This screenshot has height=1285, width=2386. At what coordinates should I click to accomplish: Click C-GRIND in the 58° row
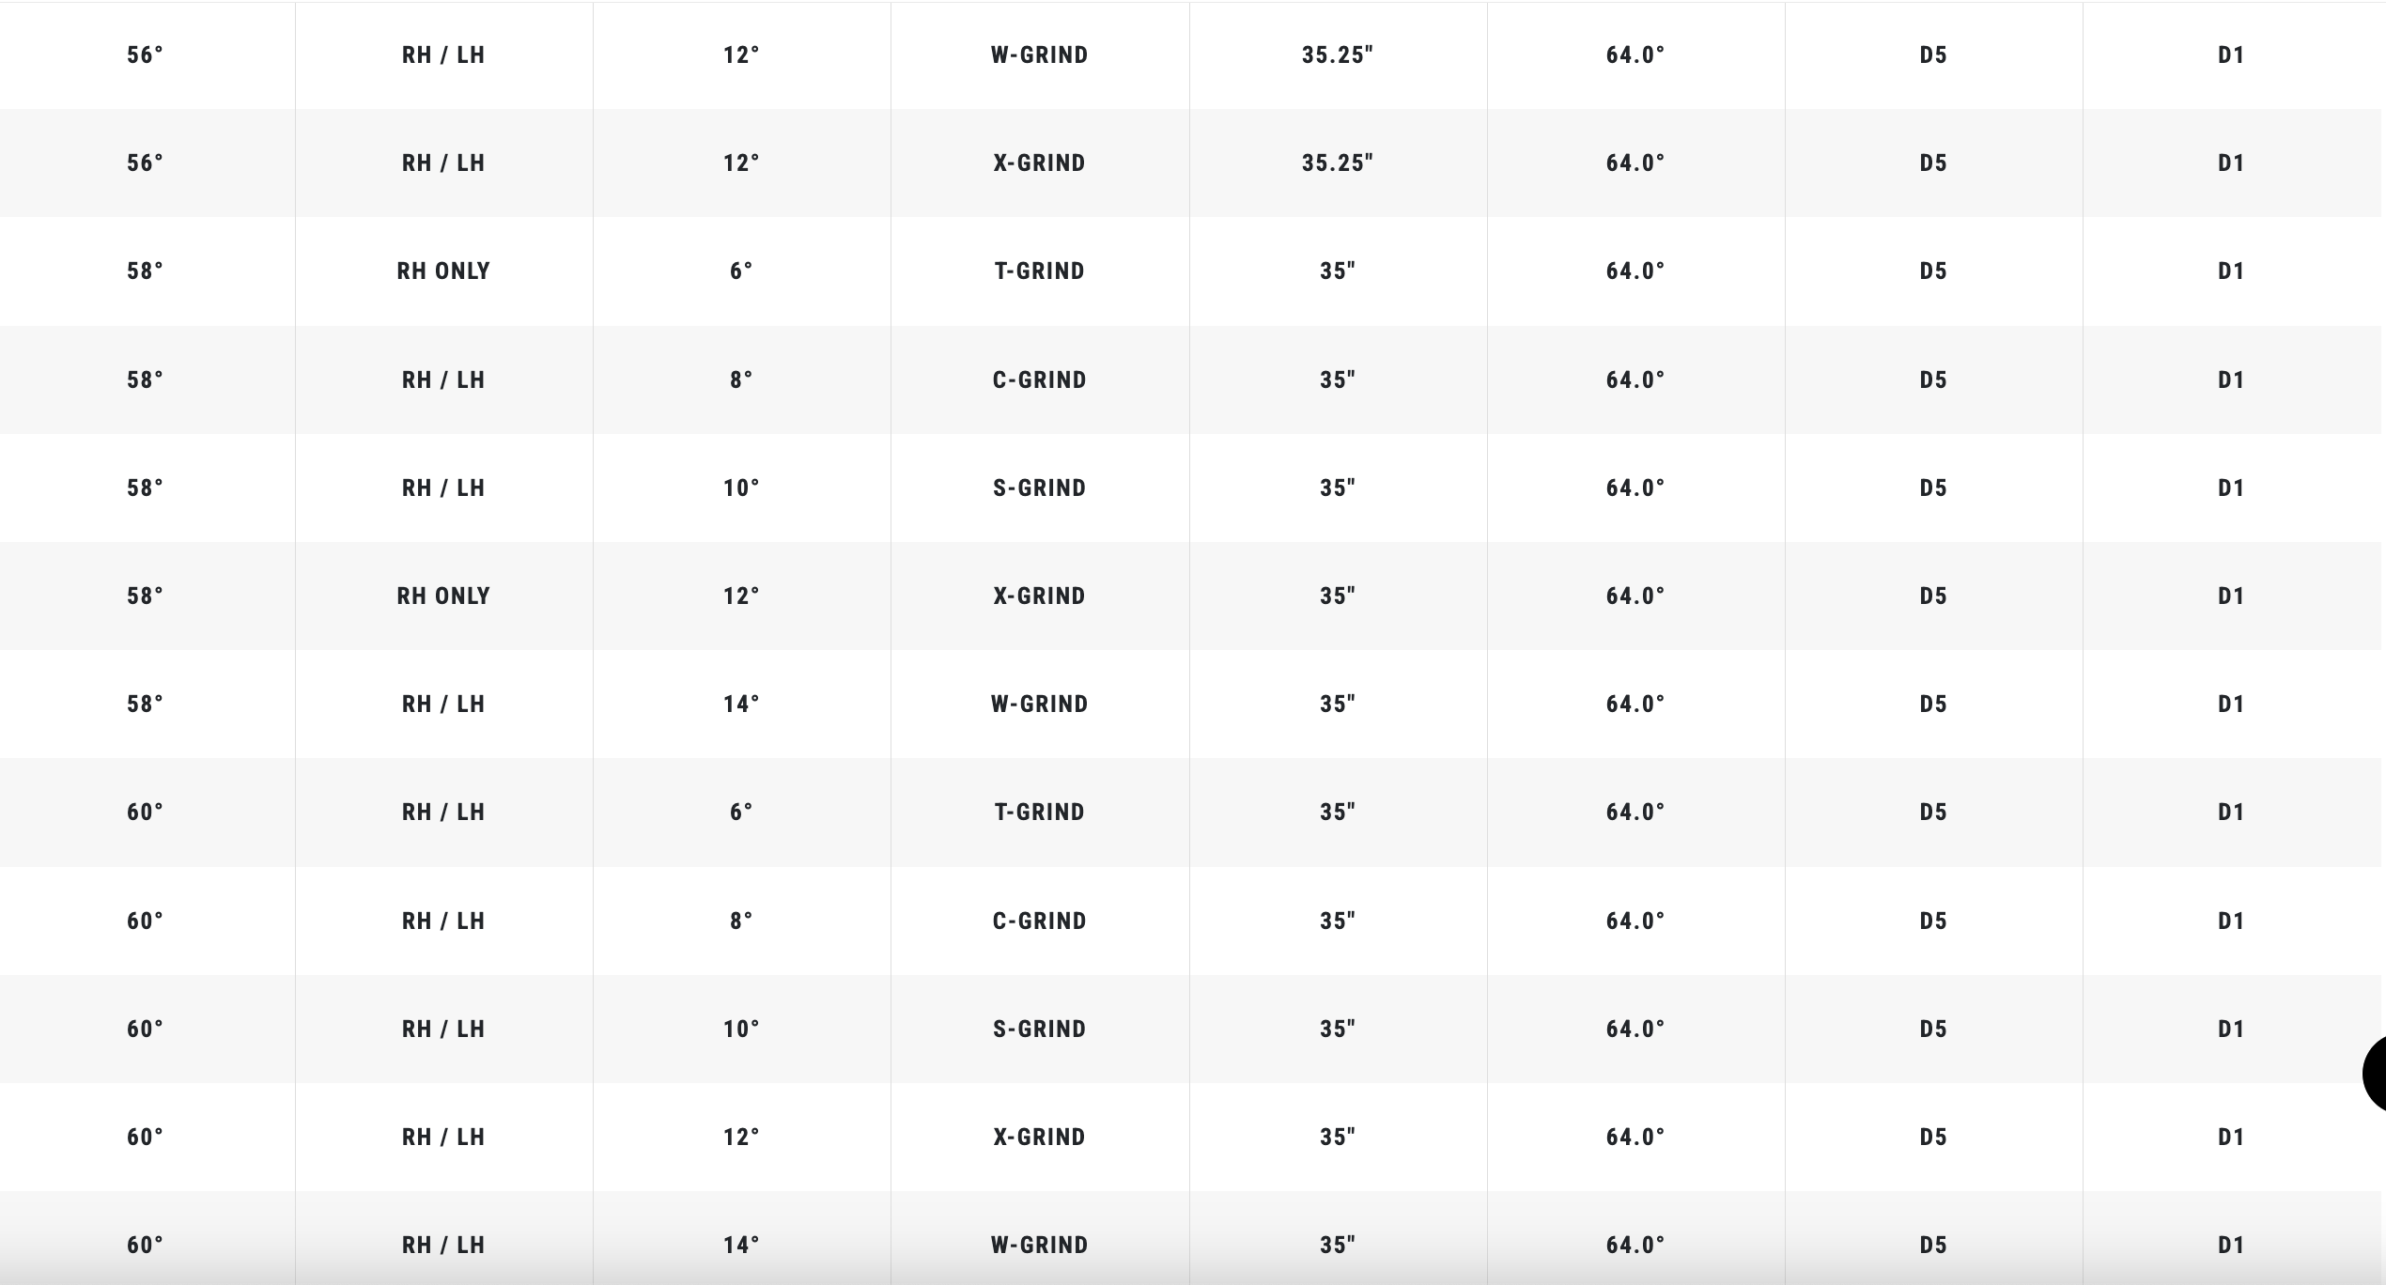(1039, 380)
